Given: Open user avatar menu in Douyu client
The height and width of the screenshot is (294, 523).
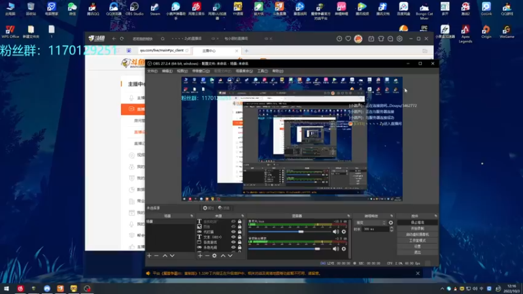Looking at the screenshot, I should 358,39.
